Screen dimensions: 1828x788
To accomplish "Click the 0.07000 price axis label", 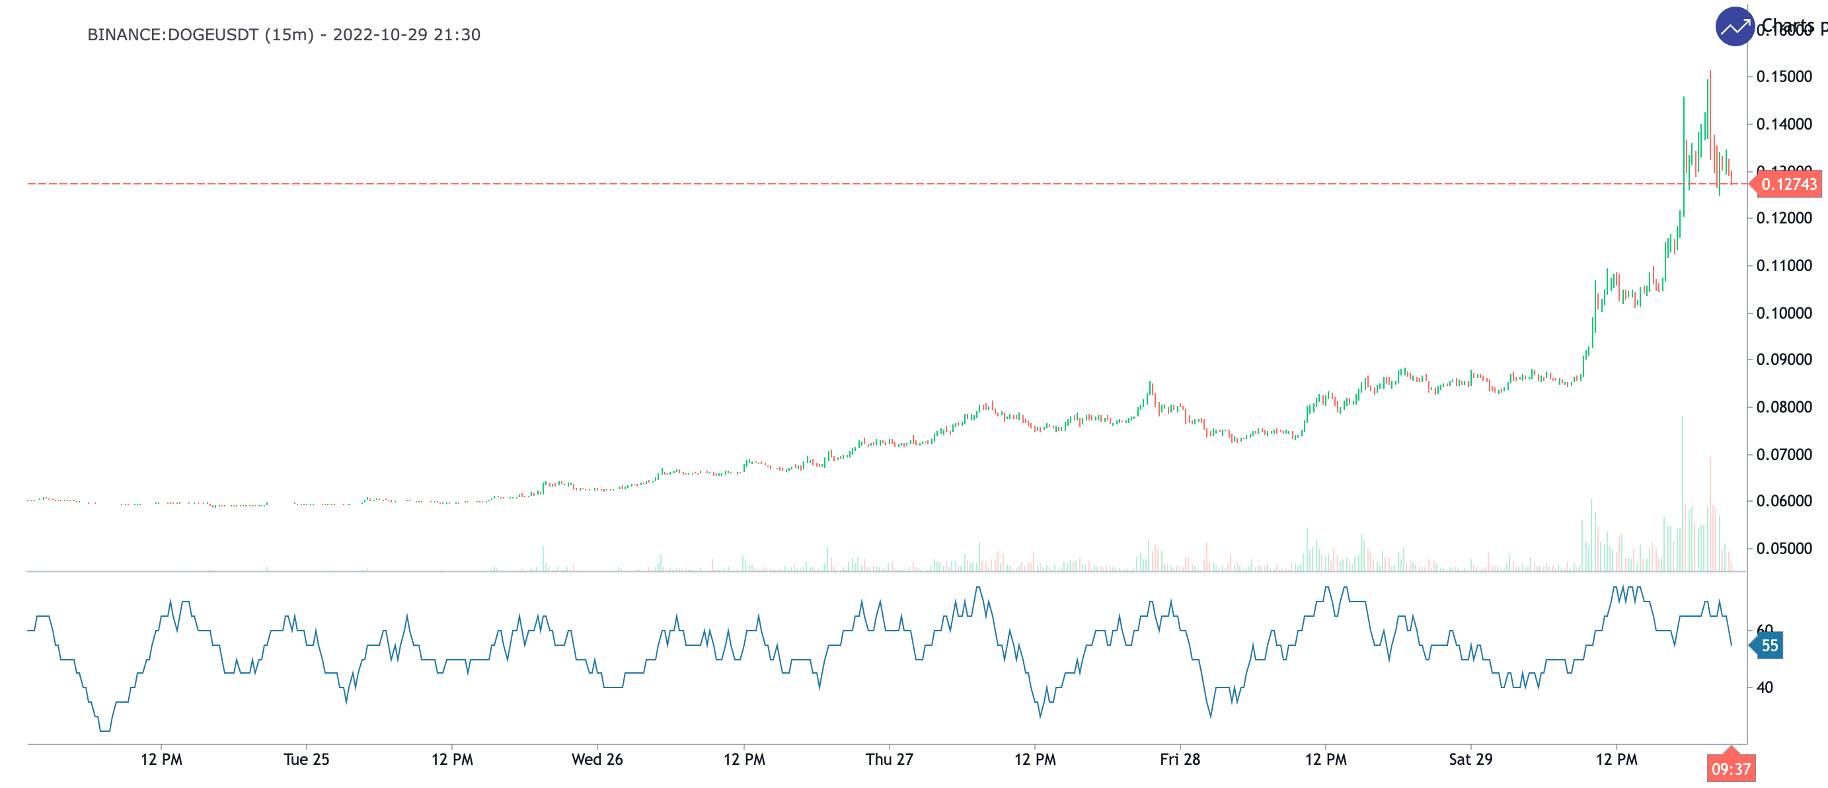I will (x=1783, y=454).
